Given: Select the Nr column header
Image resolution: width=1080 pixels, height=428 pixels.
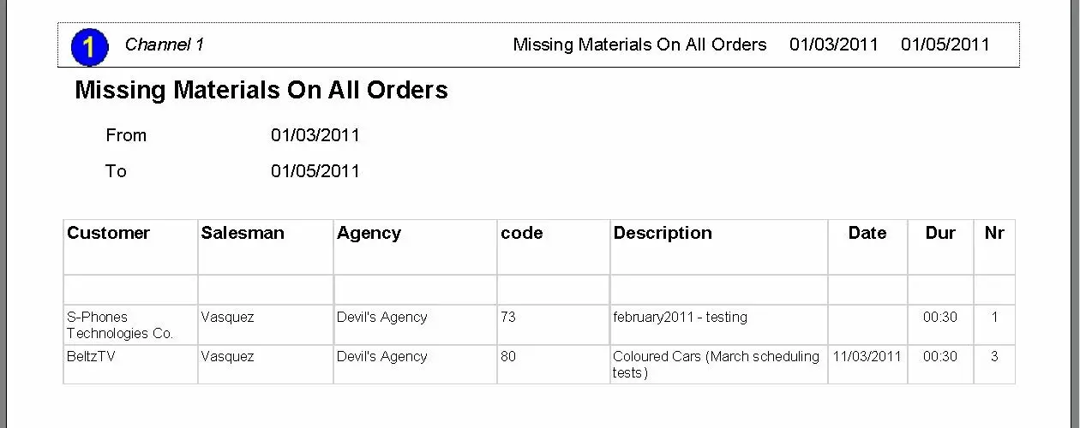Looking at the screenshot, I should 994,233.
